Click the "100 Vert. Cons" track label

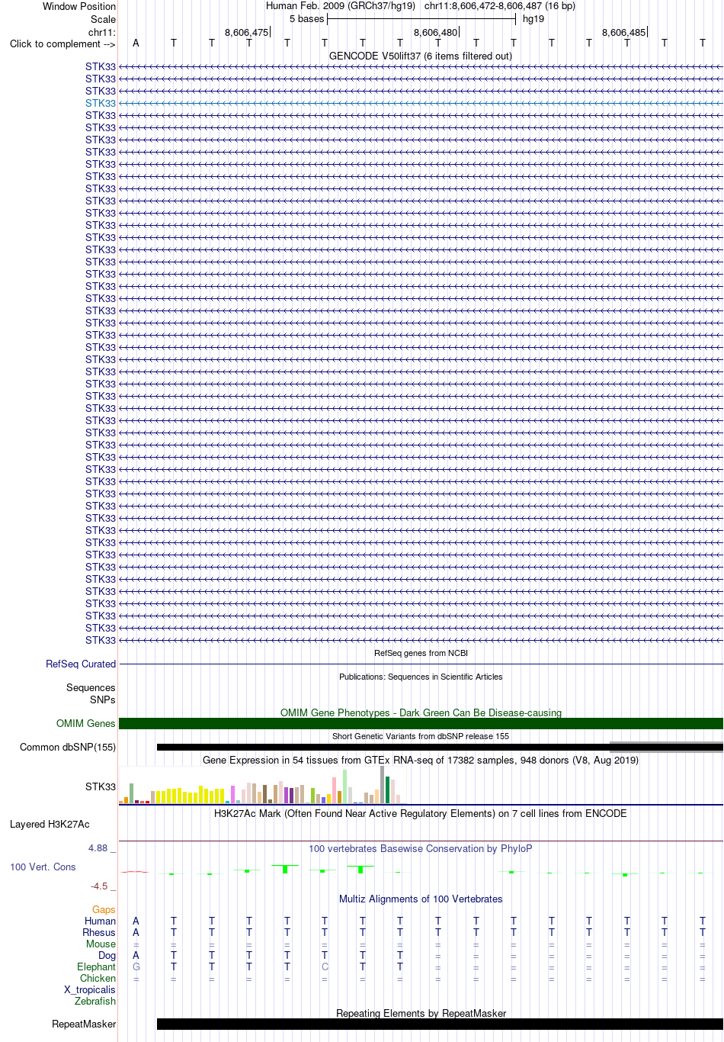click(43, 867)
